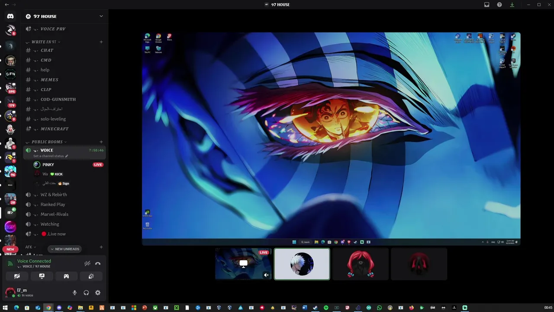Viewport: 554px width, 312px height.
Task: Join the VOICE PRV voice channel
Action: point(65,29)
